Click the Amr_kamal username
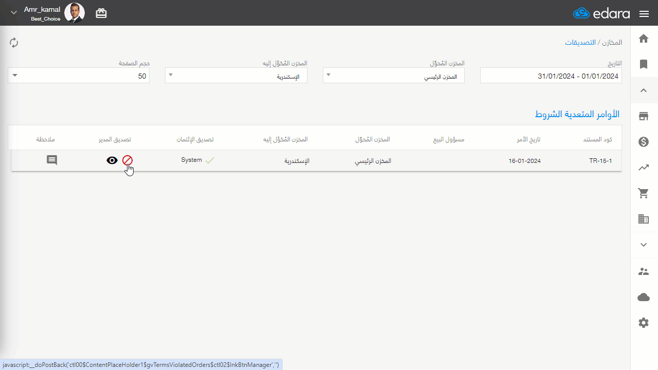This screenshot has width=658, height=370. [42, 9]
